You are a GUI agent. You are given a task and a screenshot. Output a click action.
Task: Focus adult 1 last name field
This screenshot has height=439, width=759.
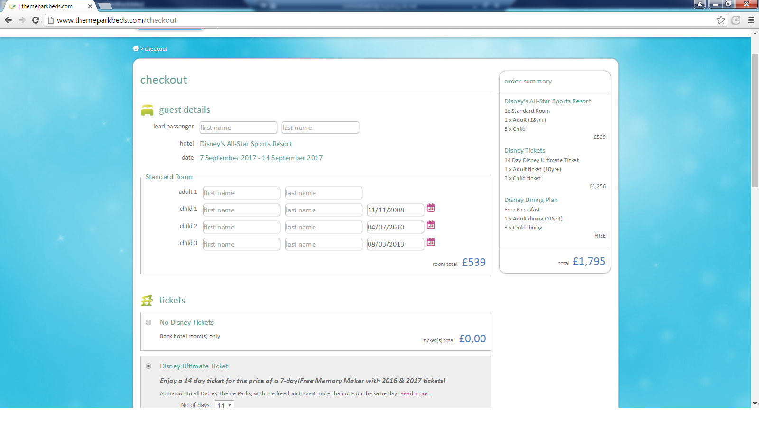(x=324, y=193)
